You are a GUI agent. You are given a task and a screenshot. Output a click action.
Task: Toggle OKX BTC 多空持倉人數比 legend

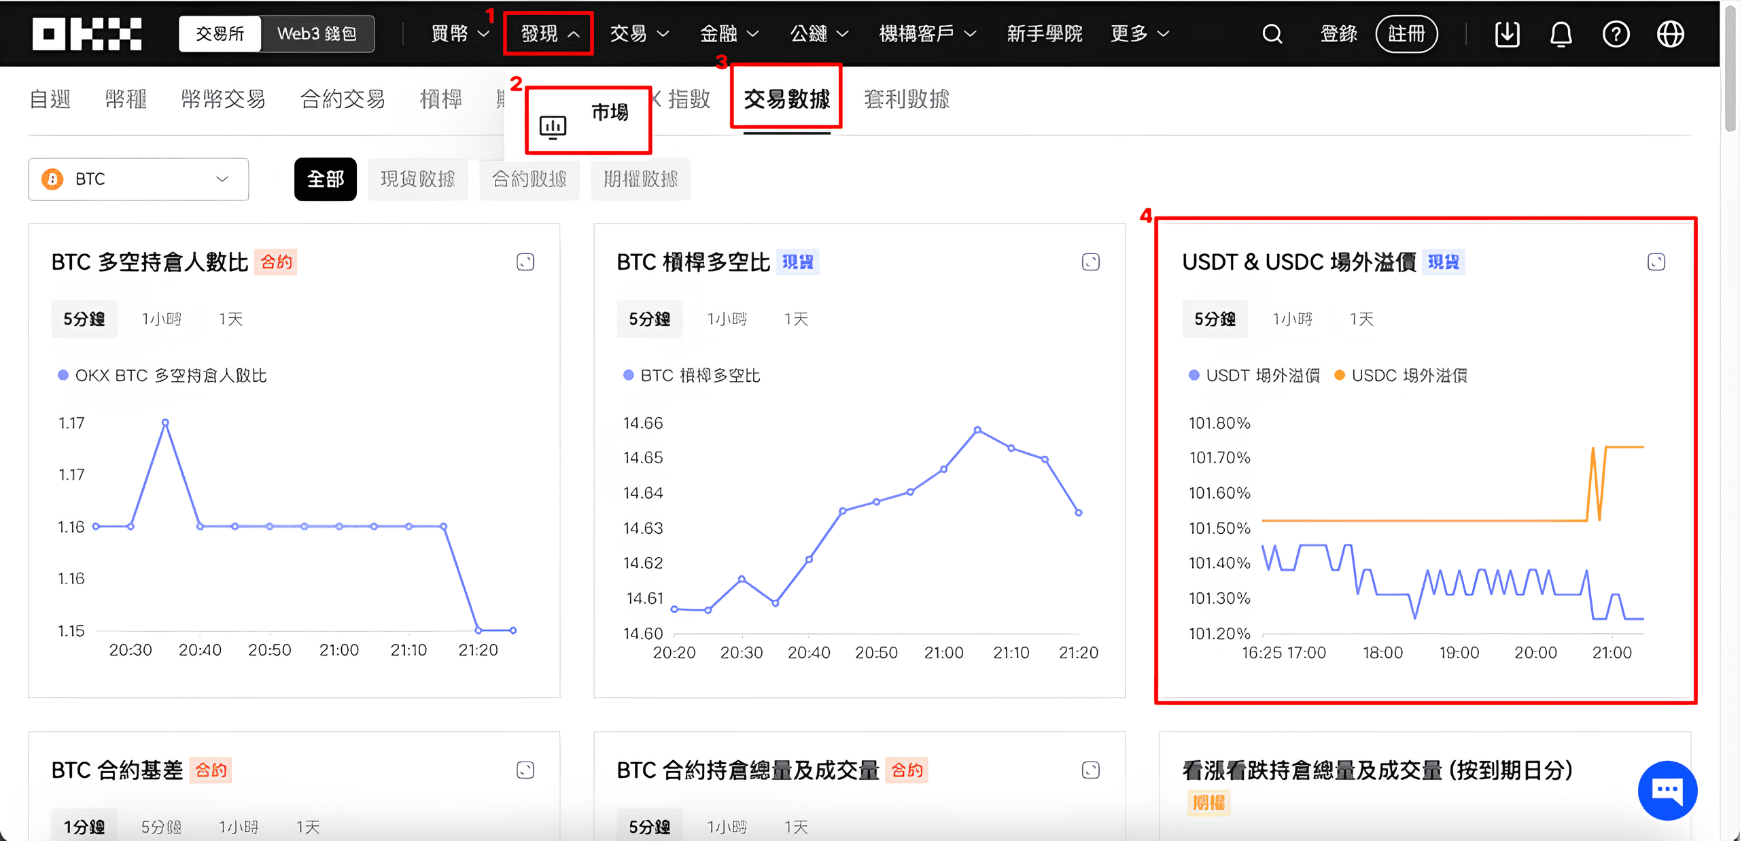click(162, 376)
